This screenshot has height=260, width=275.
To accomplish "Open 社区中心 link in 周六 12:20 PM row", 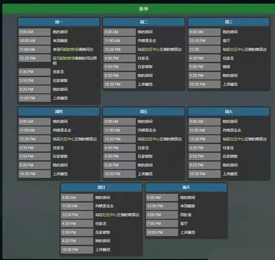I will tap(237, 139).
